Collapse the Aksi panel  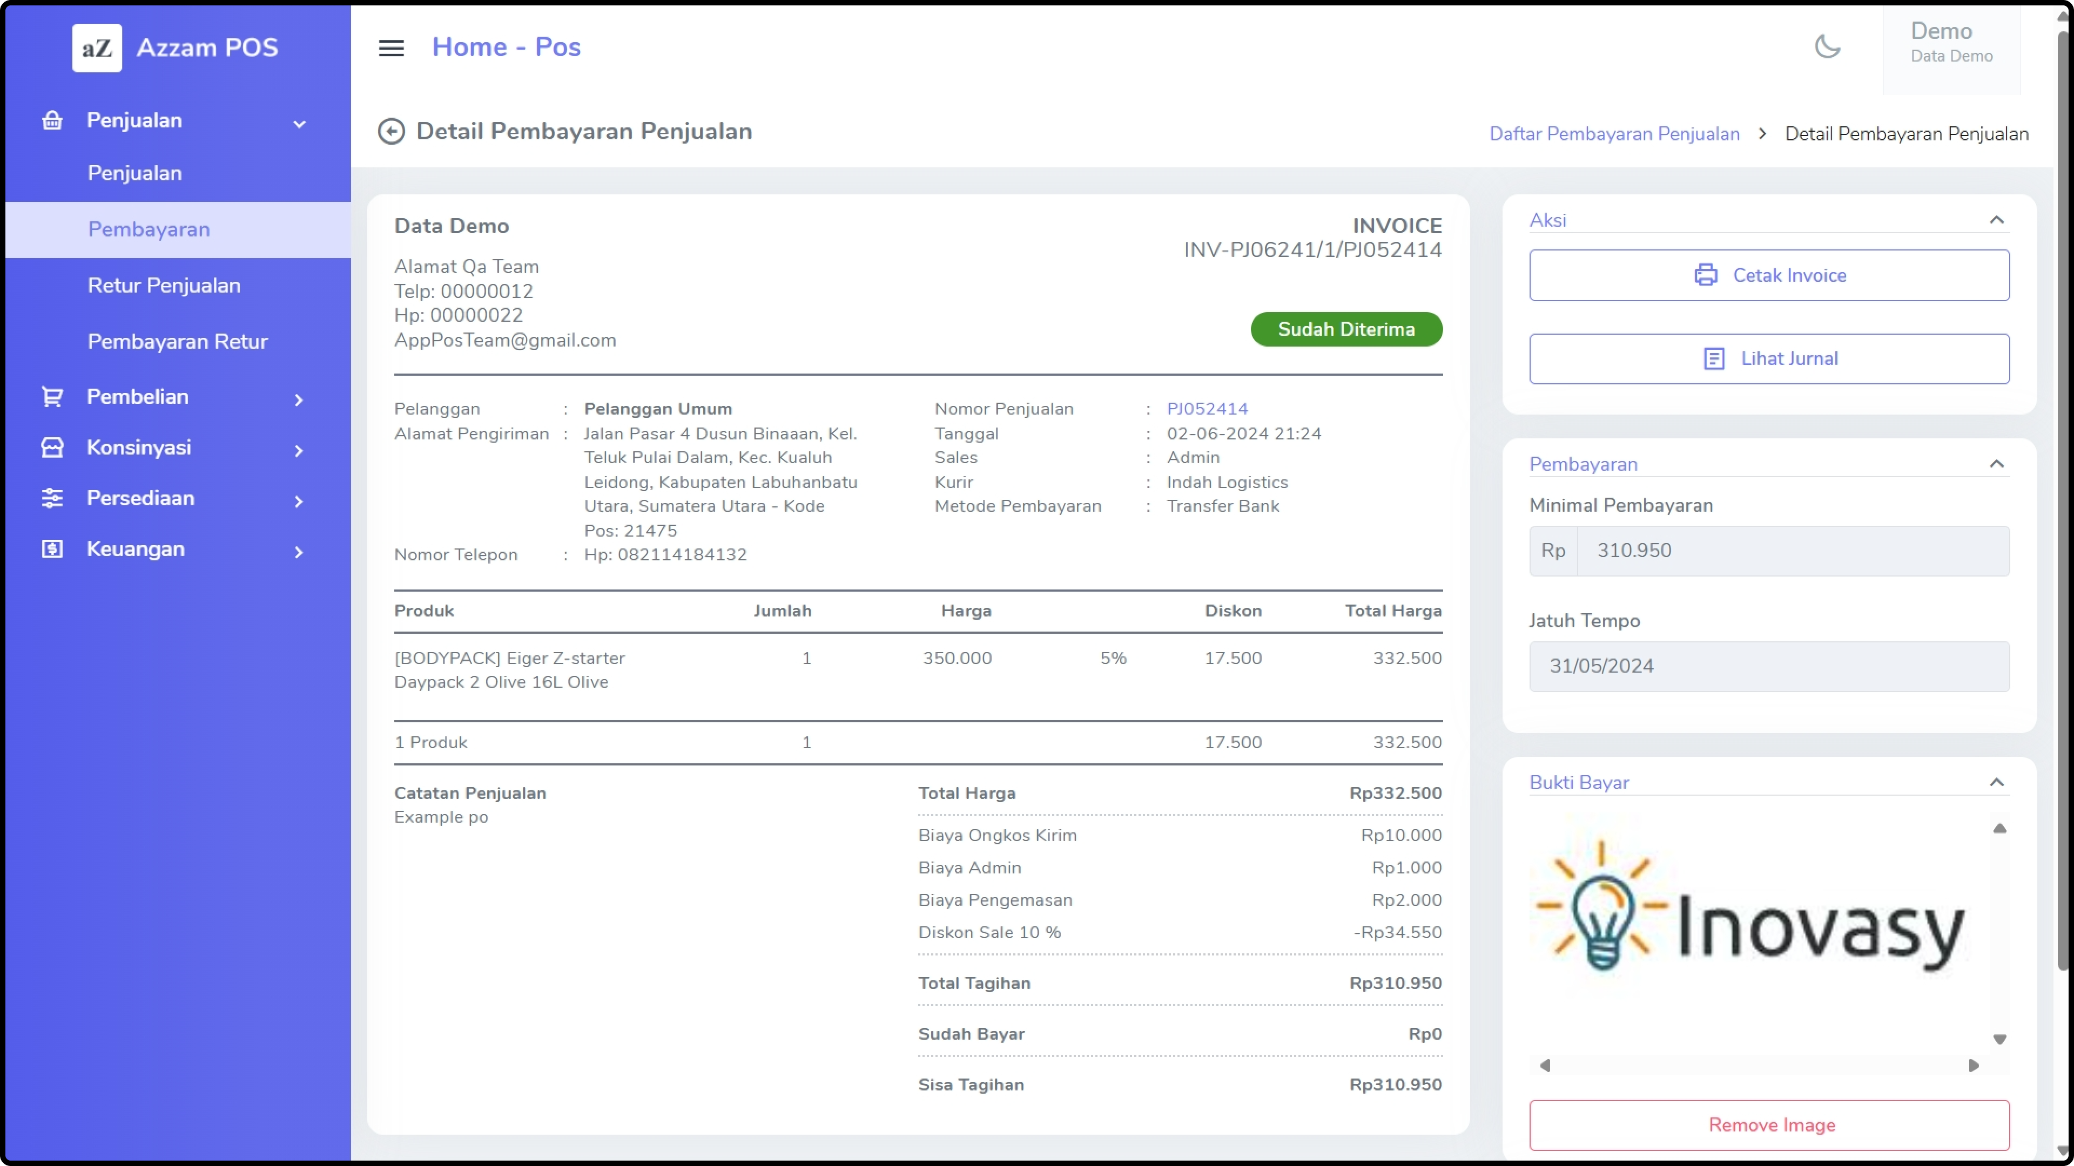(1996, 220)
